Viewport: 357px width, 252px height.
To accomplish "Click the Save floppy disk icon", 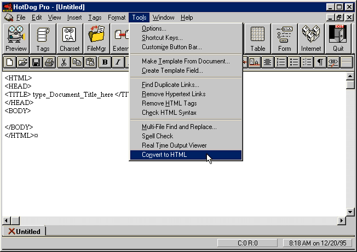I will [x=36, y=62].
